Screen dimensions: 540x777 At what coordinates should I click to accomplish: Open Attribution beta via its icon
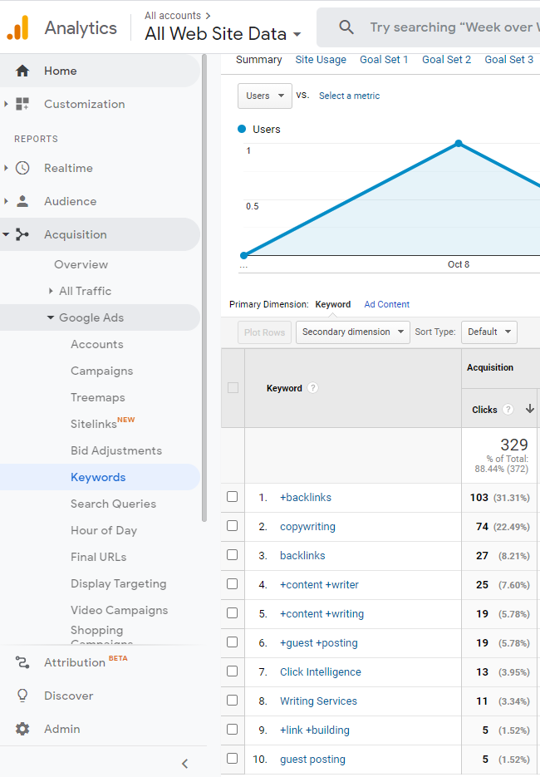click(22, 662)
